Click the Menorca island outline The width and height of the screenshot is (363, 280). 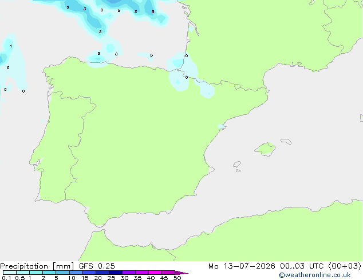pyautogui.click(x=286, y=141)
